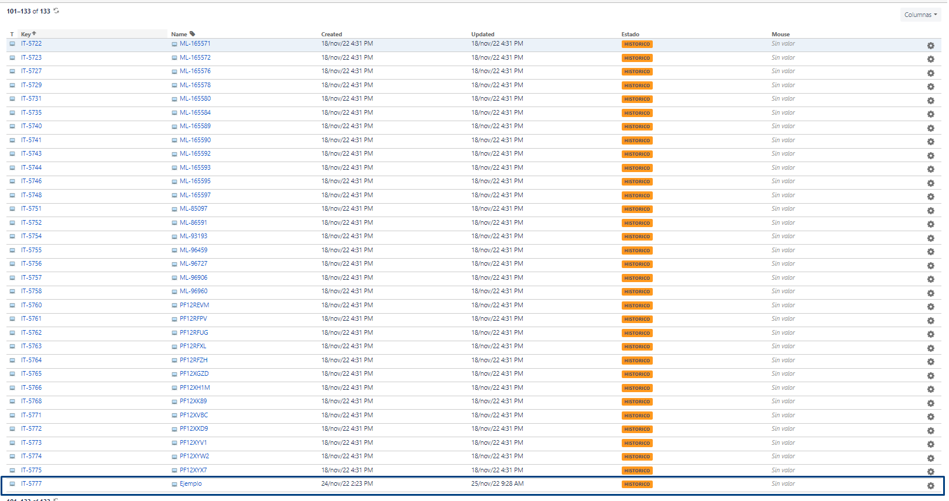The image size is (949, 501).
Task: Click the tag icon beside Name header
Action: click(192, 34)
